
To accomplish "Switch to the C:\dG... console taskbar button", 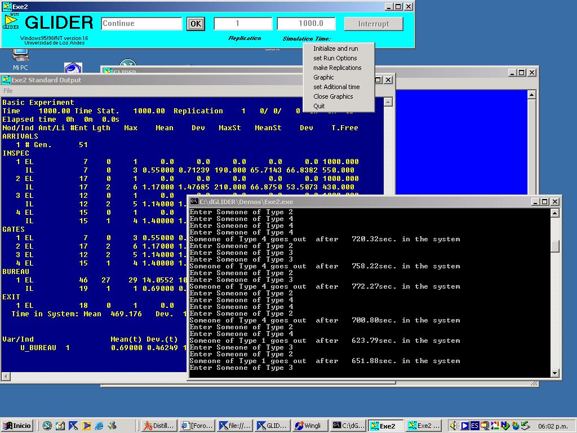I will pos(348,426).
